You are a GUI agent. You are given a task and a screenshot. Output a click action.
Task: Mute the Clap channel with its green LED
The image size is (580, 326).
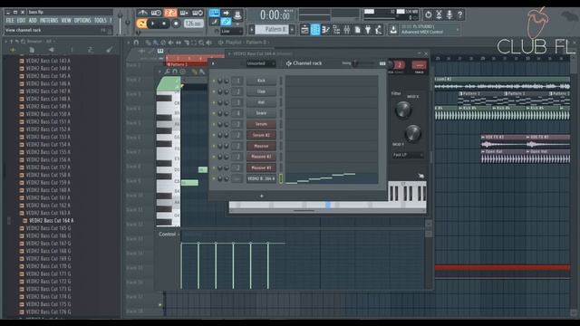[214, 91]
